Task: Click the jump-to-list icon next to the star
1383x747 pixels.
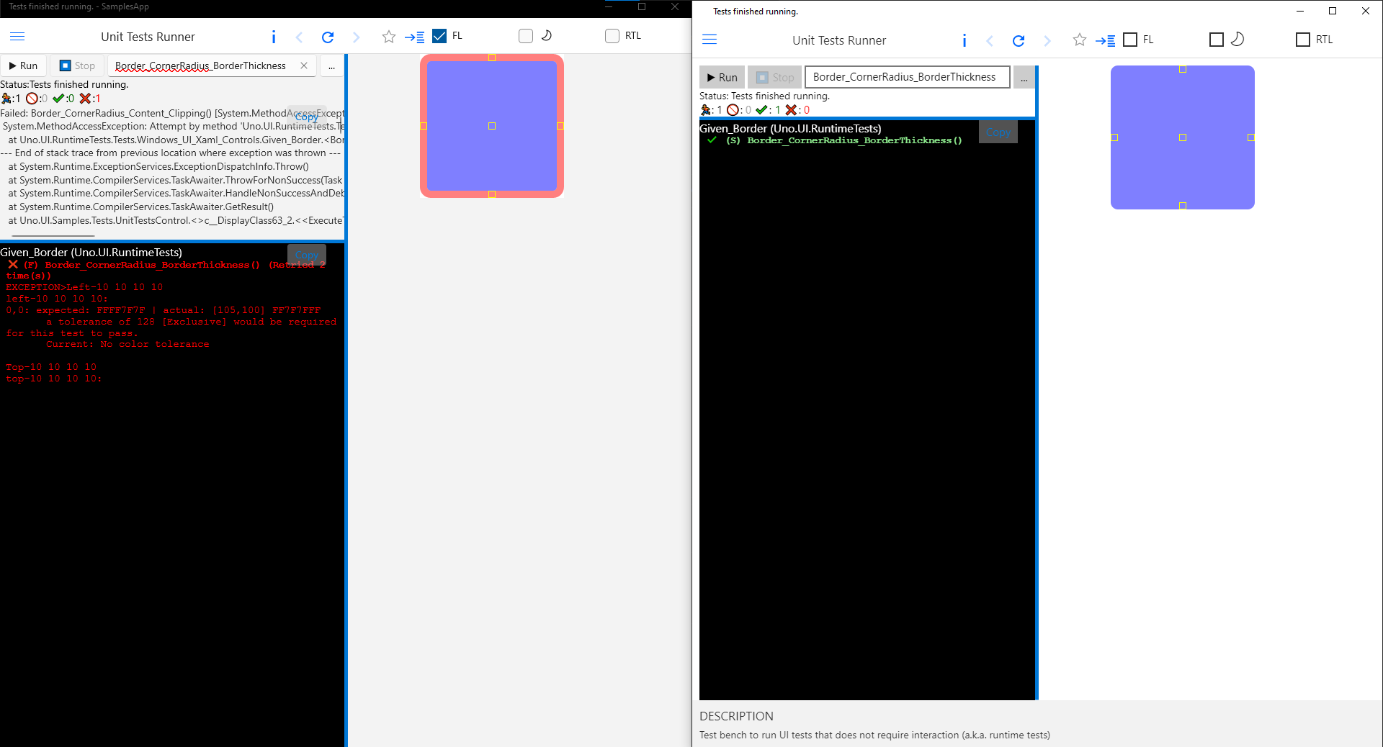Action: pyautogui.click(x=415, y=37)
